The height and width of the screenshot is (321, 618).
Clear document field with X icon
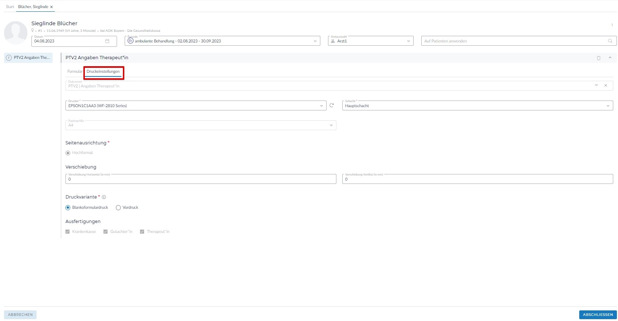pos(606,86)
